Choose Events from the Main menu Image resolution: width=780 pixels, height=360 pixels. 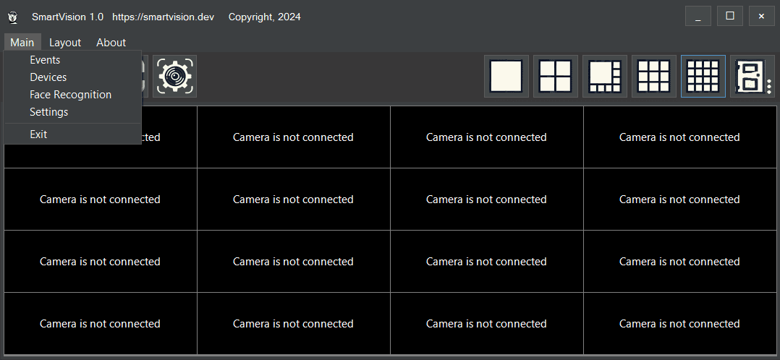pos(45,60)
